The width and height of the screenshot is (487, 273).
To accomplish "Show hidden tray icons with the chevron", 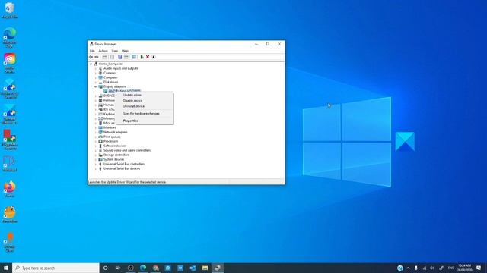I will tap(408, 268).
